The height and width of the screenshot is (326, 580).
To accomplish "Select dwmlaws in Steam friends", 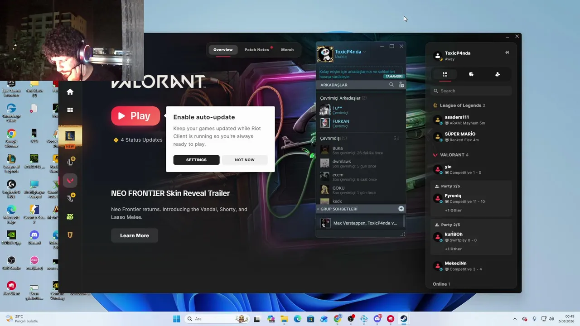I will pyautogui.click(x=361, y=163).
